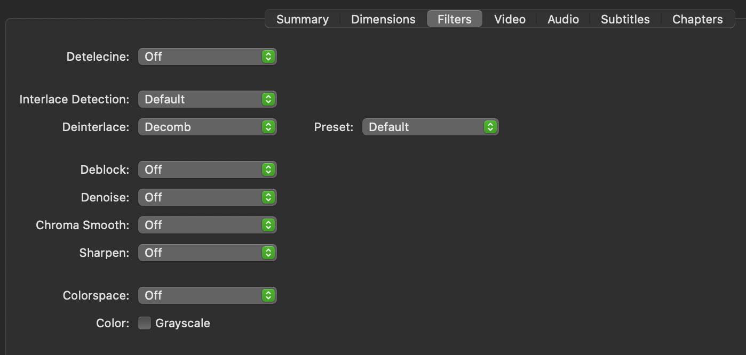Open the Deblock options menu

click(x=207, y=169)
